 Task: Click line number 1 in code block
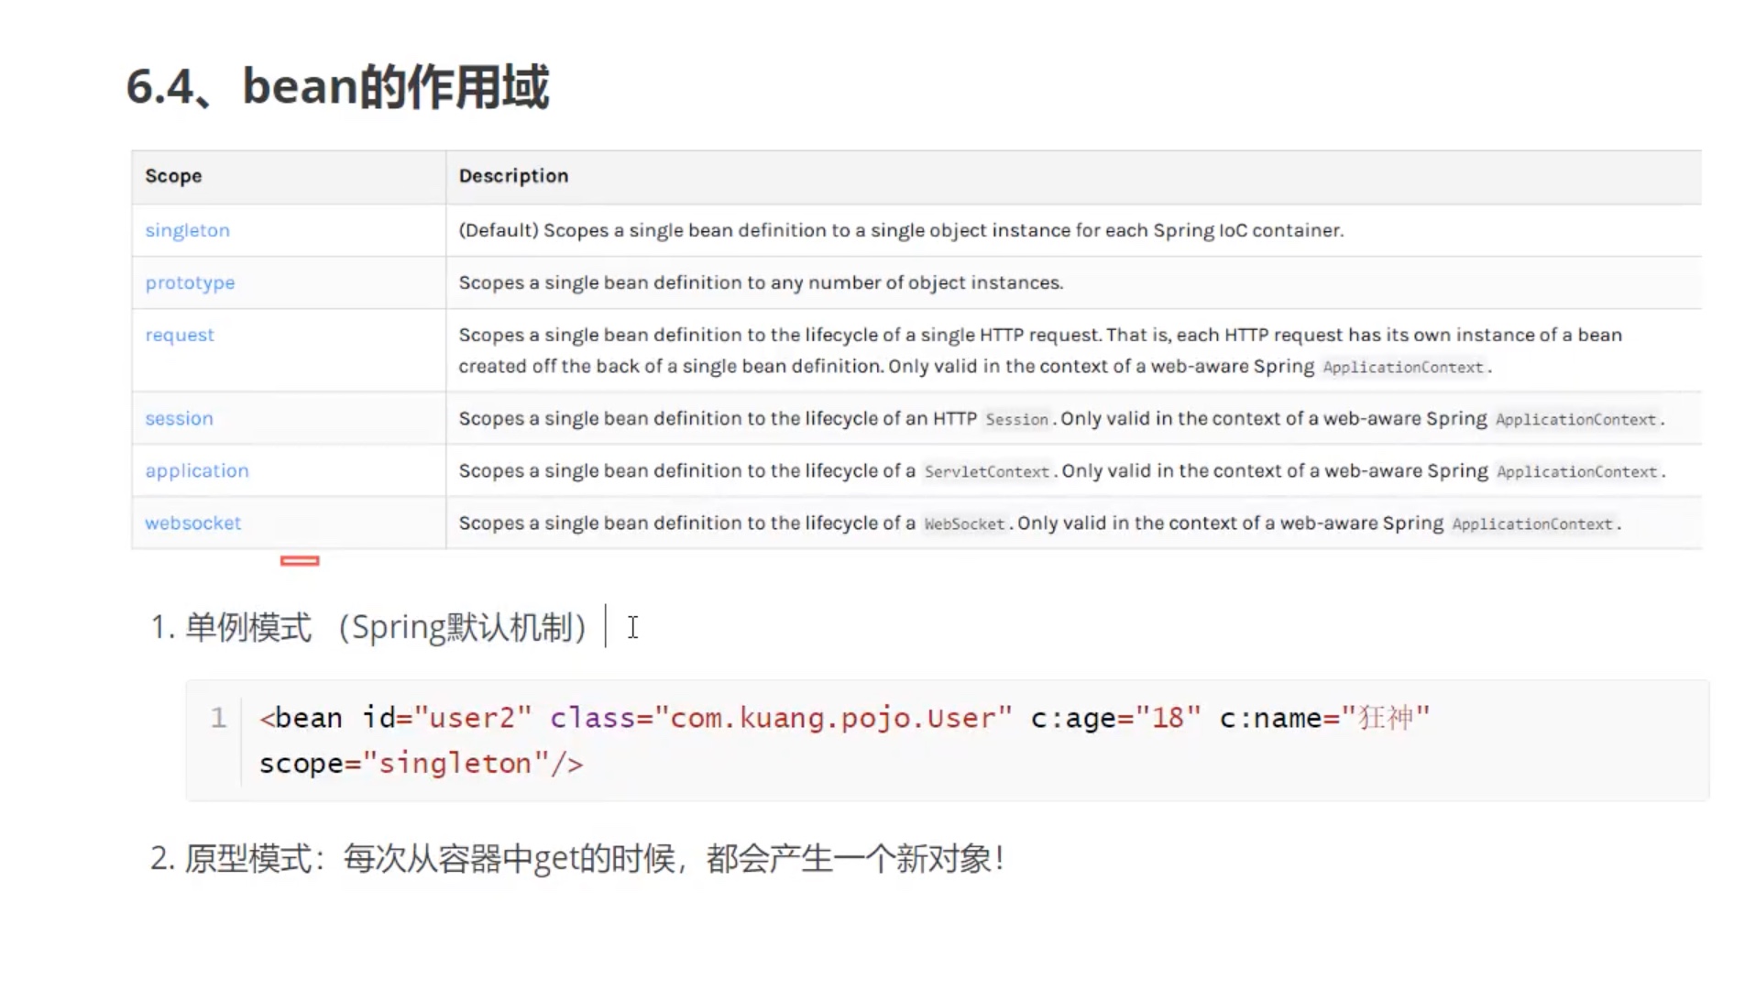tap(218, 717)
